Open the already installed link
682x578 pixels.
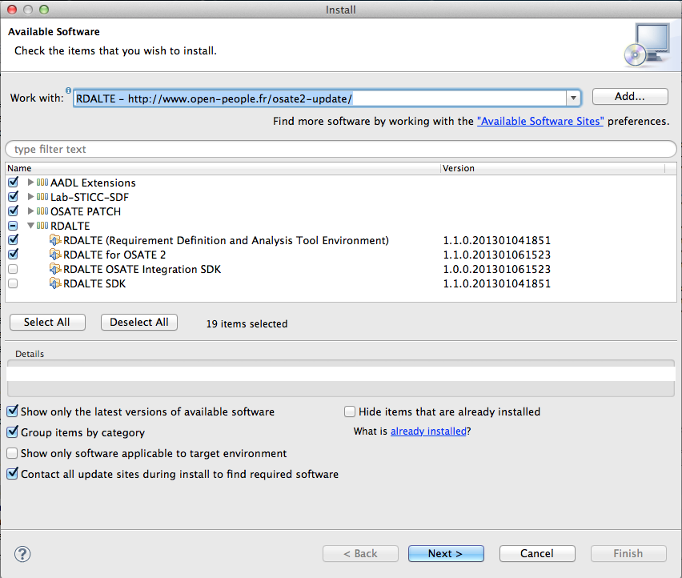click(428, 431)
